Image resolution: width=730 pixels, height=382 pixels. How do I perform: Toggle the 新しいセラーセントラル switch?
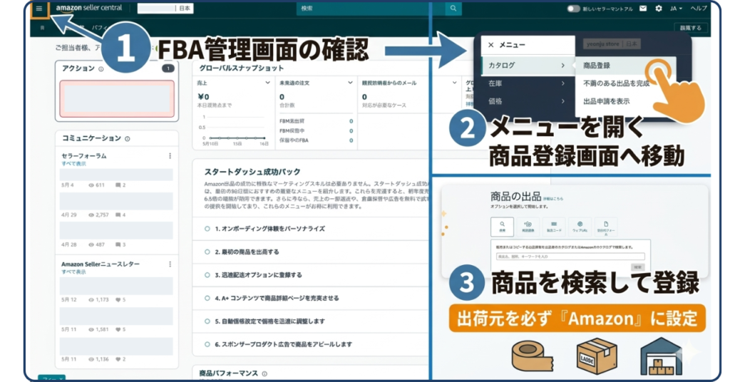coord(573,9)
